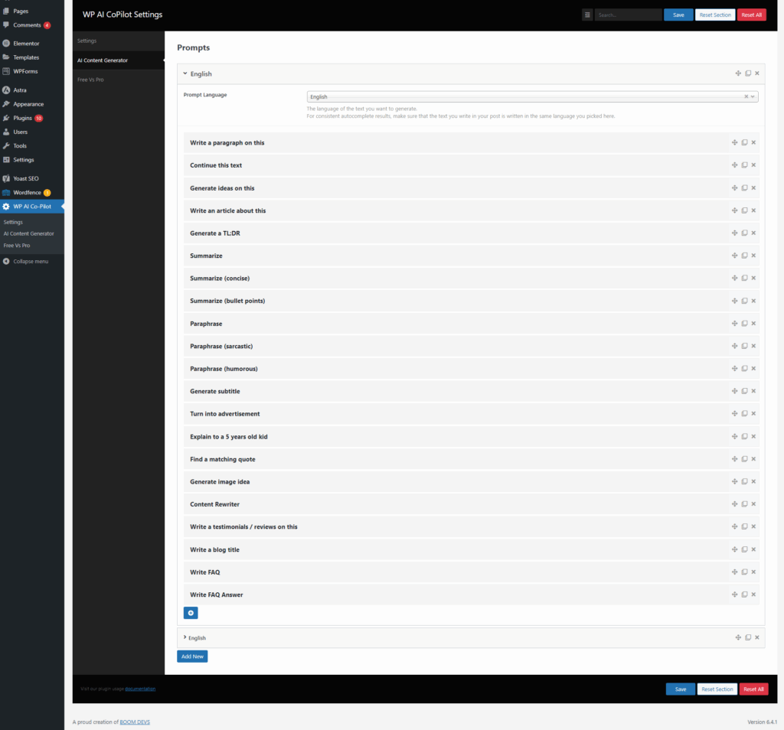Duplicate the expanded English prompt group
Viewport: 784px width, 730px height.
point(748,73)
